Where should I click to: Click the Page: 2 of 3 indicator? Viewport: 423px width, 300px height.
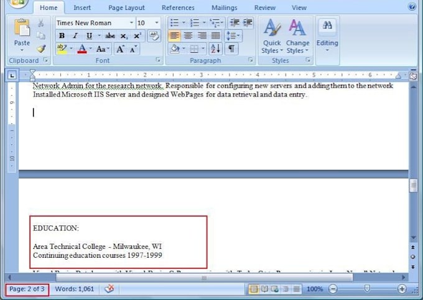pyautogui.click(x=27, y=289)
